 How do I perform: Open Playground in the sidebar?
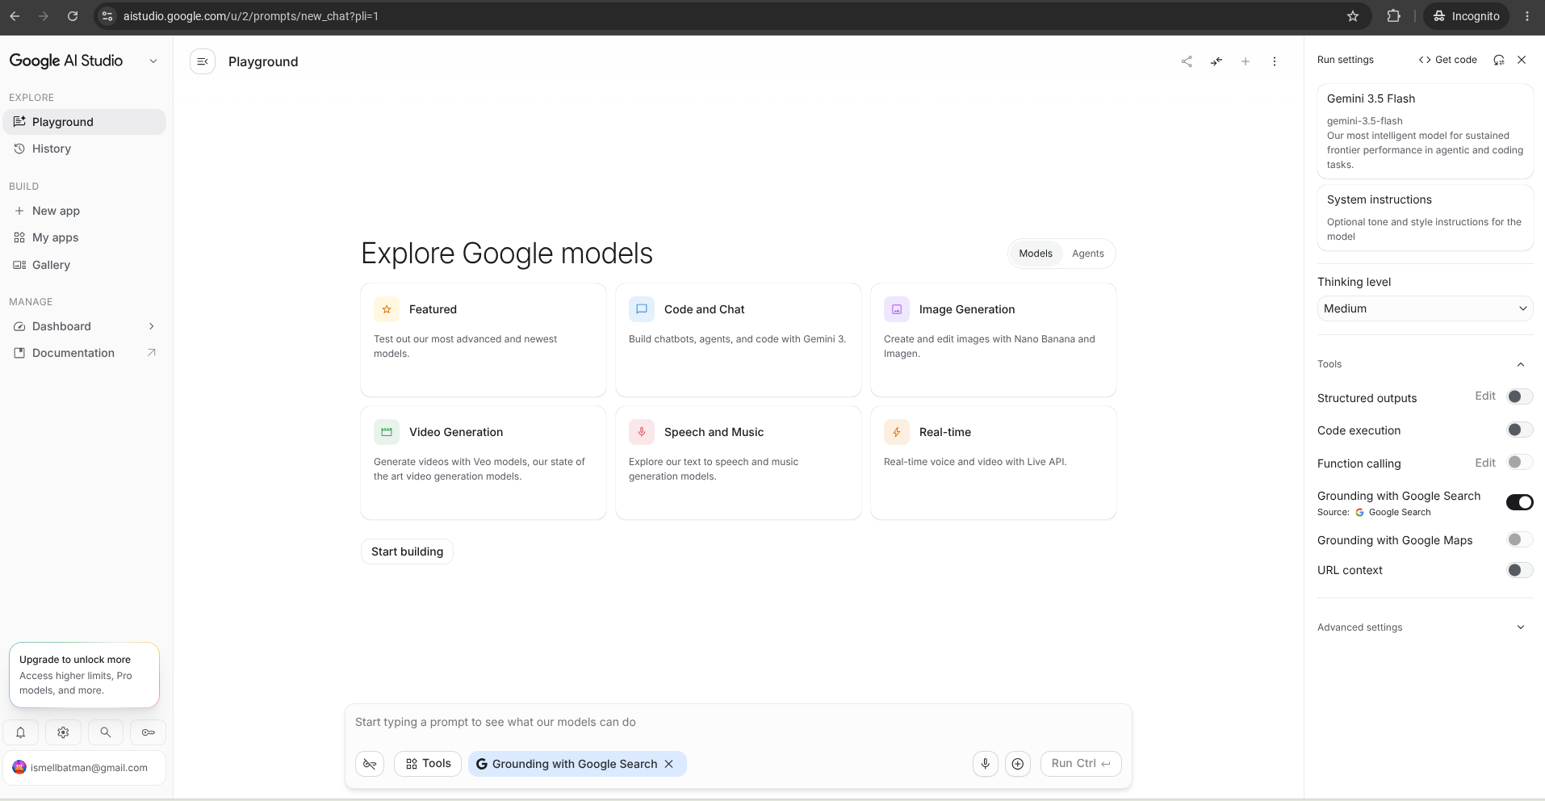85,122
